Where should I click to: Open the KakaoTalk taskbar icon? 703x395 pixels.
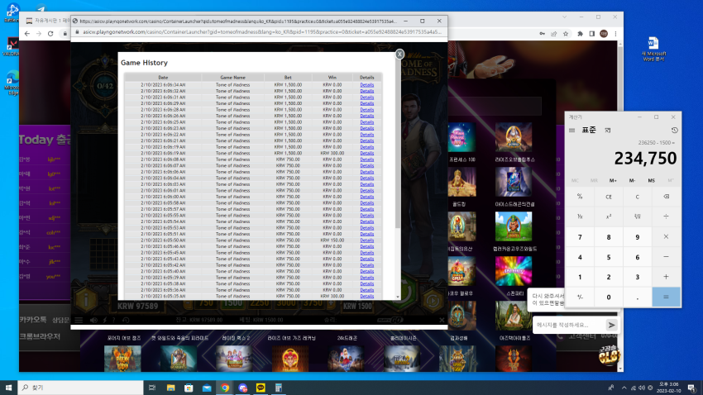(261, 388)
